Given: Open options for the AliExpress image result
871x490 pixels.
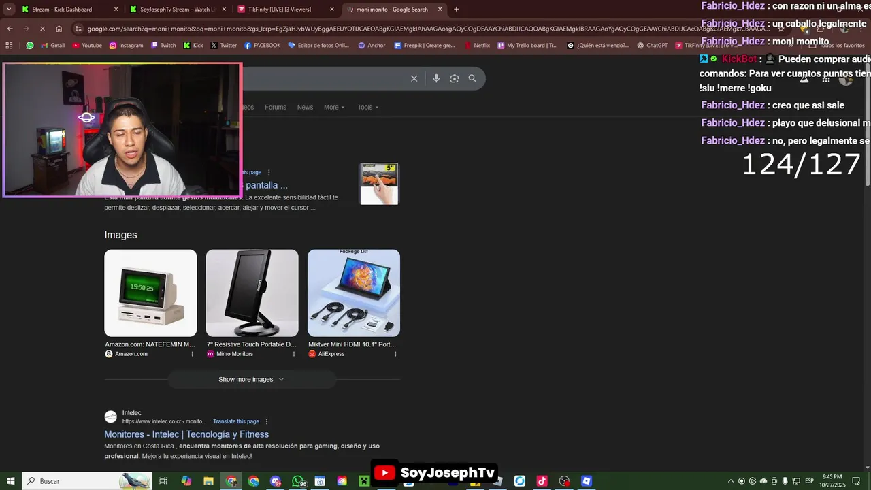Looking at the screenshot, I should pyautogui.click(x=395, y=354).
